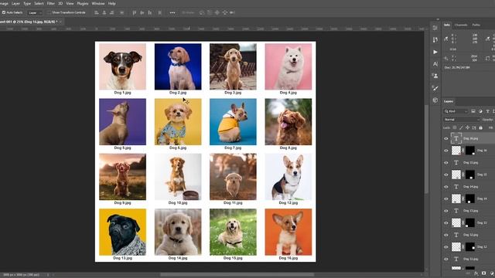This screenshot has height=278, width=495.
Task: Click the black pug photo on canvas
Action: pyautogui.click(x=122, y=232)
